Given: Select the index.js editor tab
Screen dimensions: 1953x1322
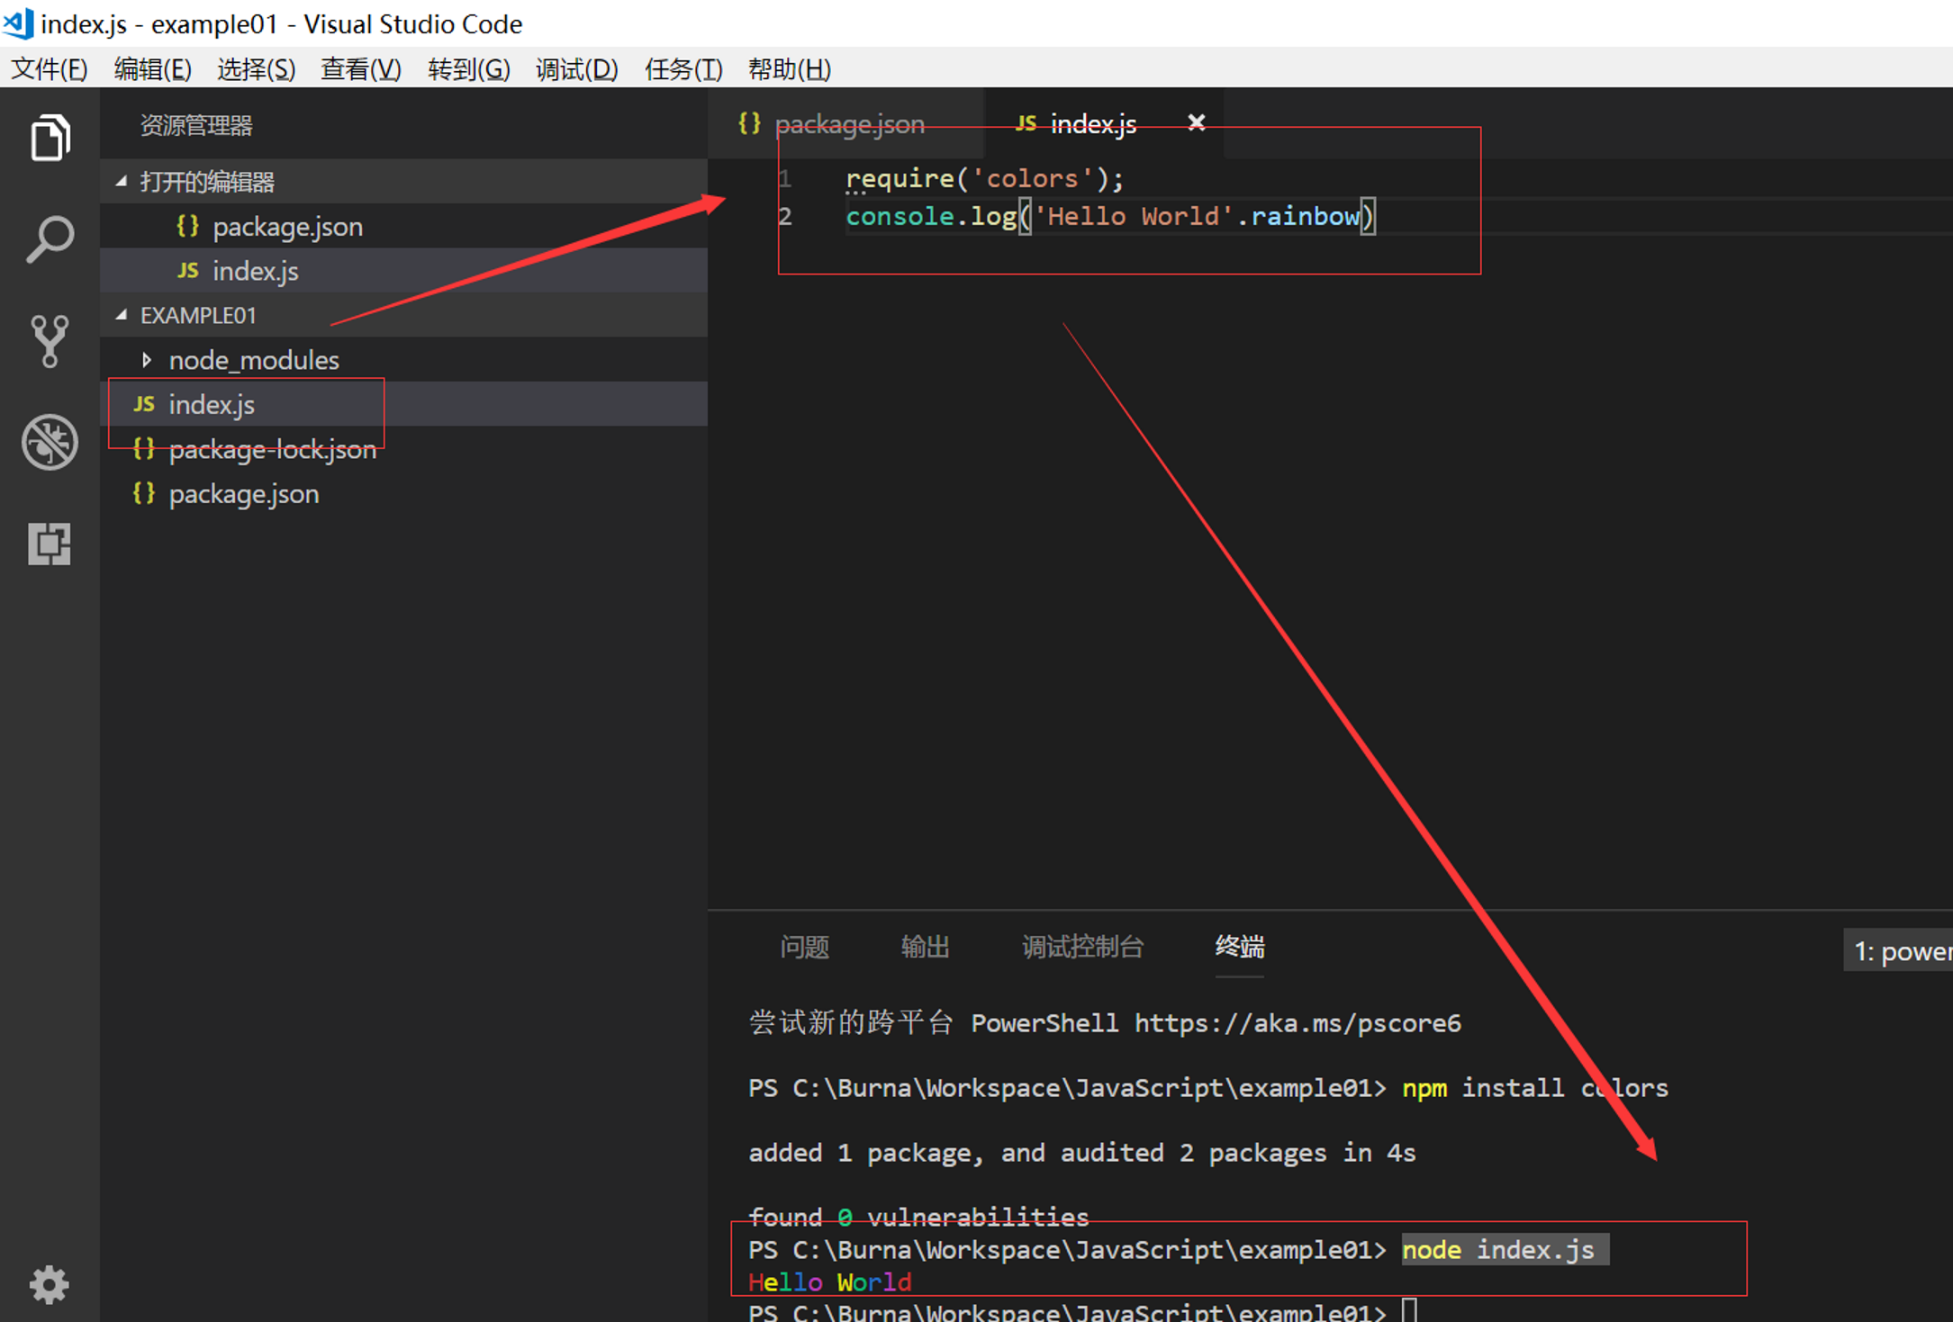Looking at the screenshot, I should [1104, 123].
